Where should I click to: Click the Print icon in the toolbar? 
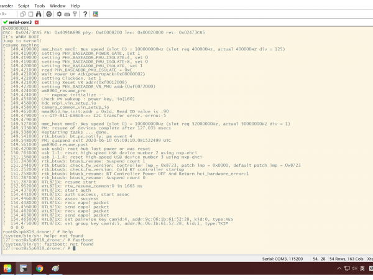point(48,14)
